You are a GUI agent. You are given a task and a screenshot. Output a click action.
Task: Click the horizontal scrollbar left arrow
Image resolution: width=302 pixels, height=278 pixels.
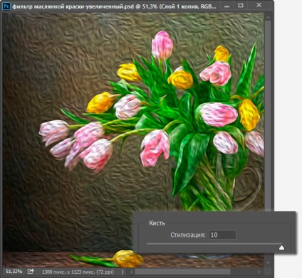[x=132, y=272]
